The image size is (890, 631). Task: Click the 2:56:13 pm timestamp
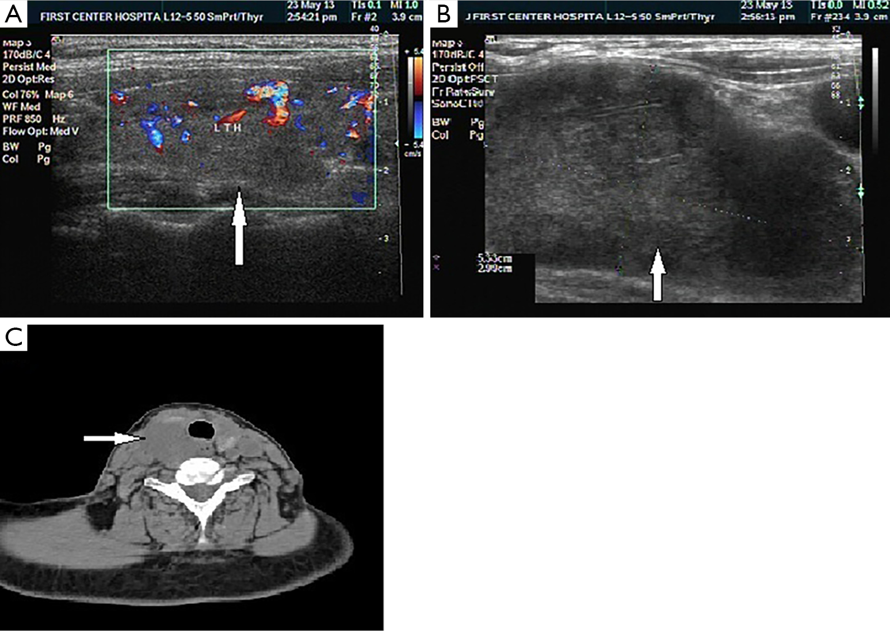767,17
